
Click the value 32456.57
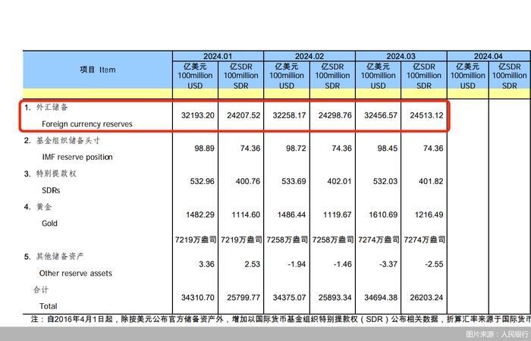coord(381,116)
